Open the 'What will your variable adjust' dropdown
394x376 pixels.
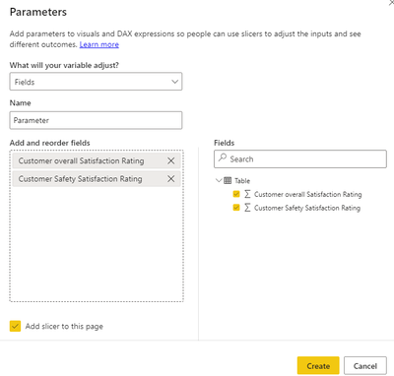[x=96, y=82]
